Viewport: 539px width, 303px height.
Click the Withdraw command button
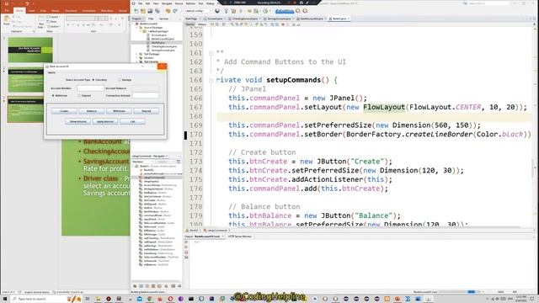point(119,111)
